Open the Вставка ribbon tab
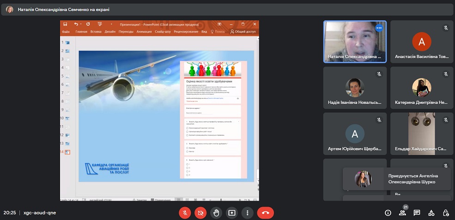 pos(96,32)
